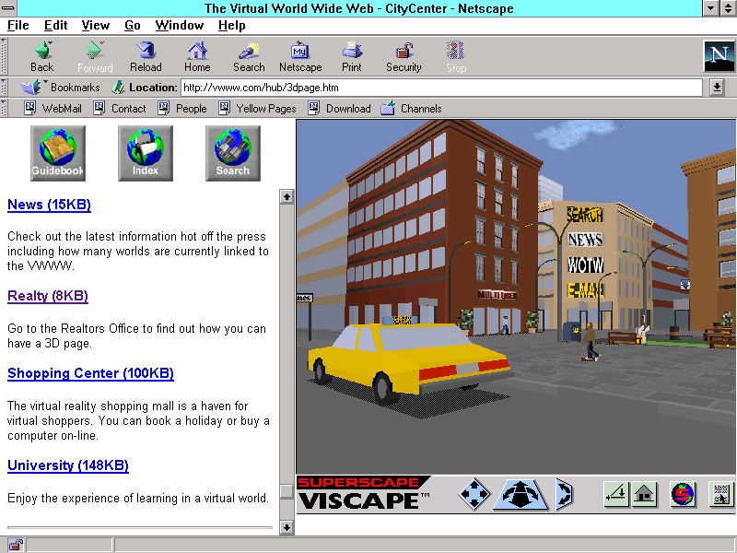This screenshot has width=737, height=553.
Task: Click the yellow taxi in 3D view
Action: click(409, 361)
